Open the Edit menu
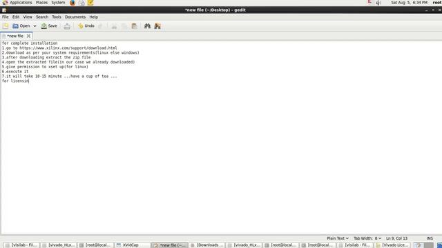Screen dimensions: 442x248 (16, 17)
